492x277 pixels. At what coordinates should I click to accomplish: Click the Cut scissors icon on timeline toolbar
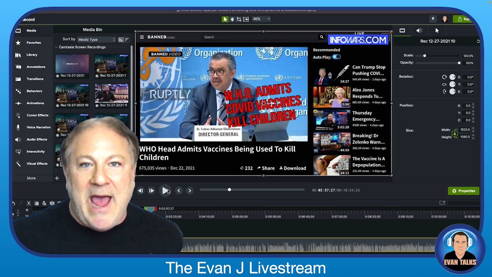(x=28, y=203)
